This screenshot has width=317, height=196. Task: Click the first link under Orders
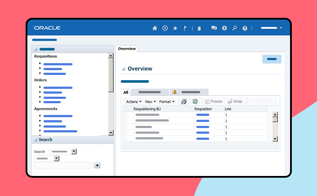(x=58, y=88)
